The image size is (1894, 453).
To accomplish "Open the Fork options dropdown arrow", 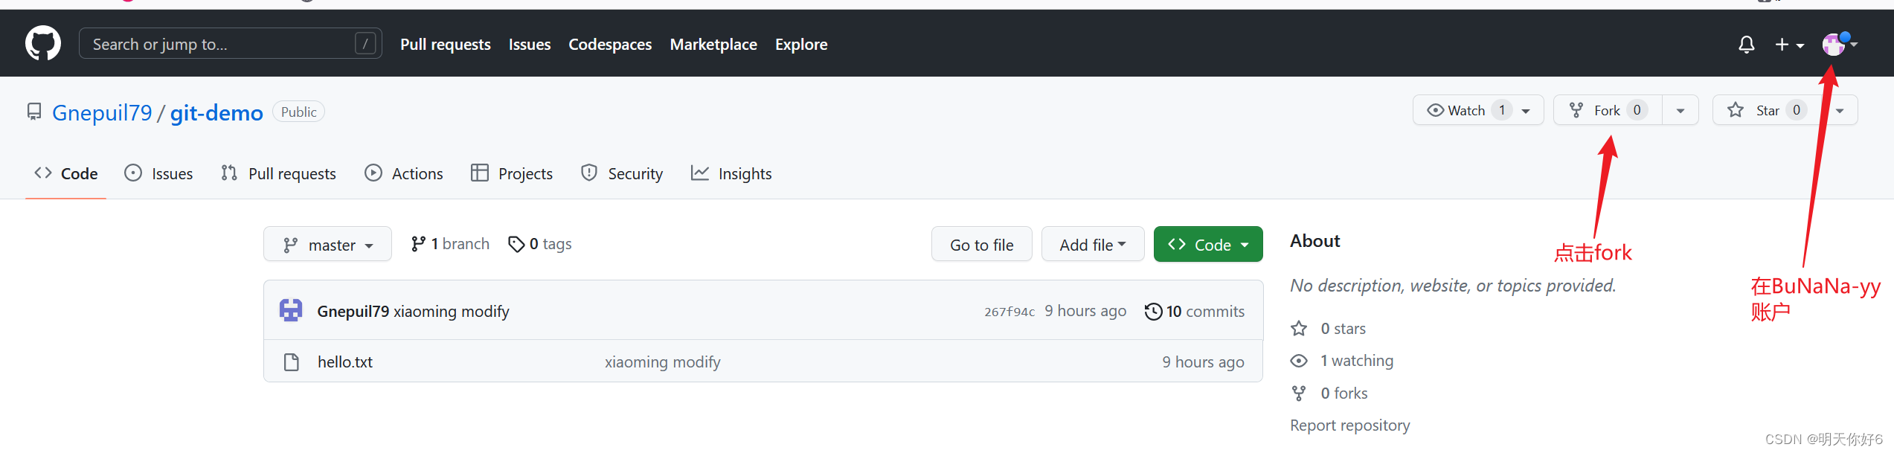I will coord(1680,110).
